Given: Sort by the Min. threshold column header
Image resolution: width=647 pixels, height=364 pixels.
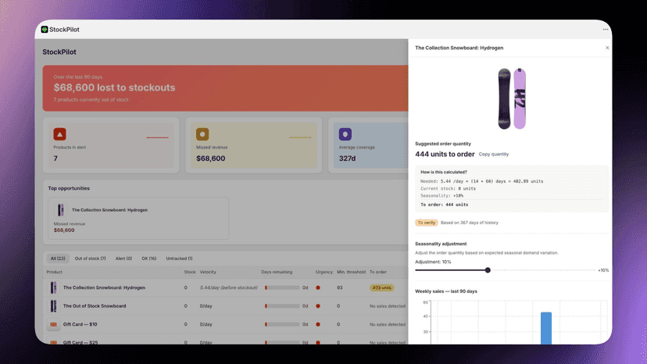Looking at the screenshot, I should pyautogui.click(x=351, y=272).
